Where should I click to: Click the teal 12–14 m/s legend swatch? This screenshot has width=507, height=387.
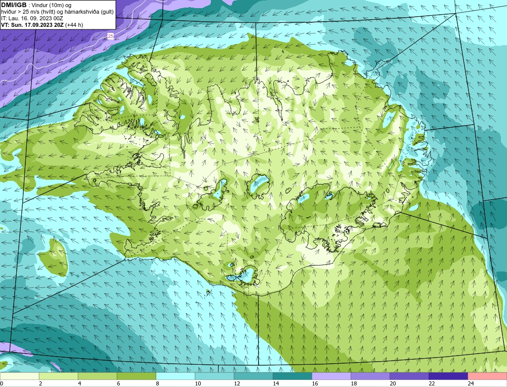(x=253, y=376)
